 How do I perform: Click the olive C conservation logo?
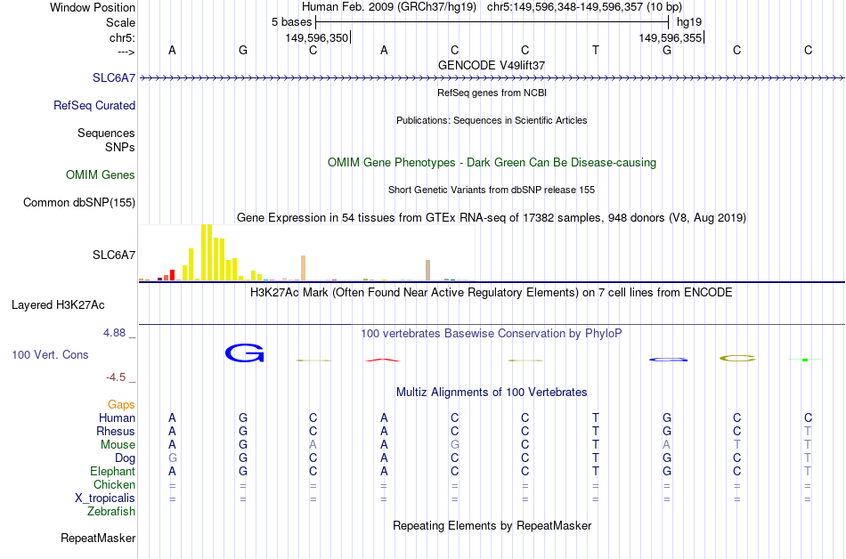(737, 359)
